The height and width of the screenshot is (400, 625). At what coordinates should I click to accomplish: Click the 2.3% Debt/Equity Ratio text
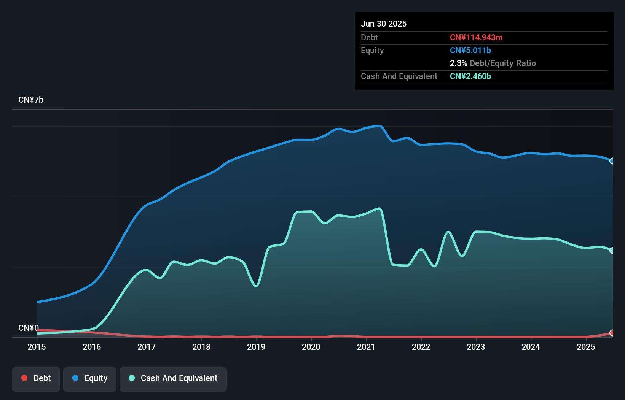pos(493,63)
